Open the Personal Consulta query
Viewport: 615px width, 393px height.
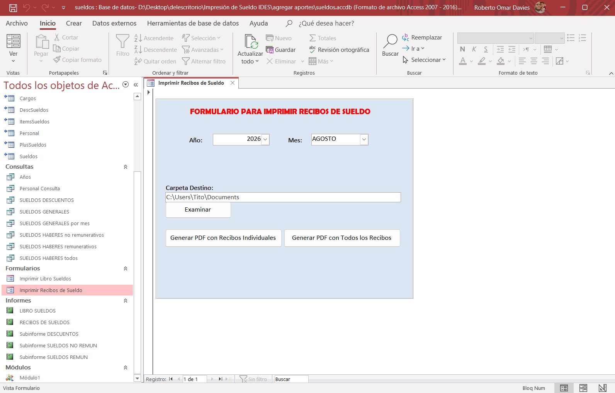click(x=40, y=189)
